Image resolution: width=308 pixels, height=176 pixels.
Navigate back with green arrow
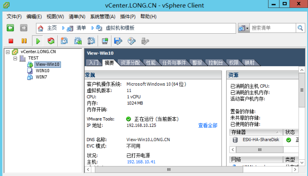pos(10,28)
